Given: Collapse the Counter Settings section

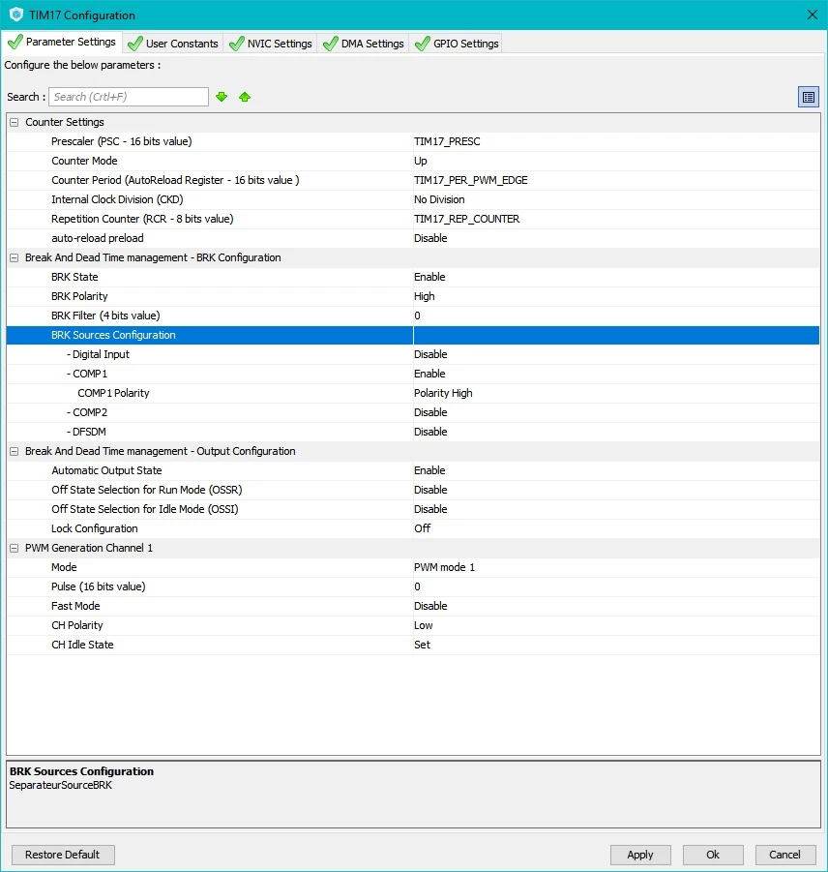Looking at the screenshot, I should [x=15, y=122].
